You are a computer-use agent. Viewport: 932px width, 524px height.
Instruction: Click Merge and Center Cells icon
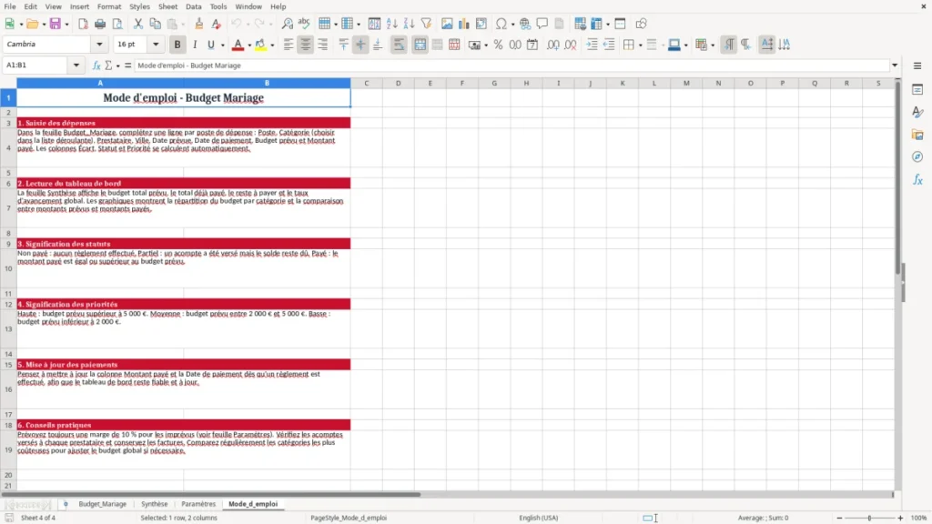420,45
